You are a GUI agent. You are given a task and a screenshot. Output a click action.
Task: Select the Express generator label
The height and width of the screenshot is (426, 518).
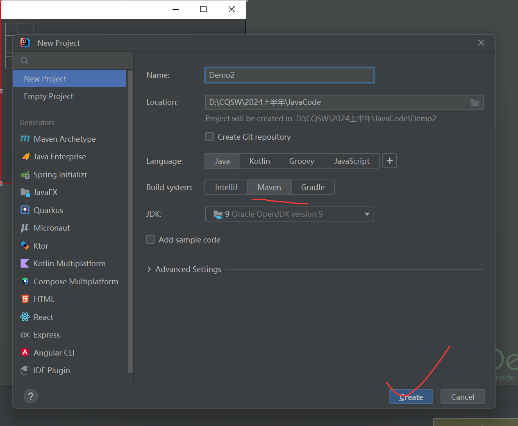coord(47,335)
